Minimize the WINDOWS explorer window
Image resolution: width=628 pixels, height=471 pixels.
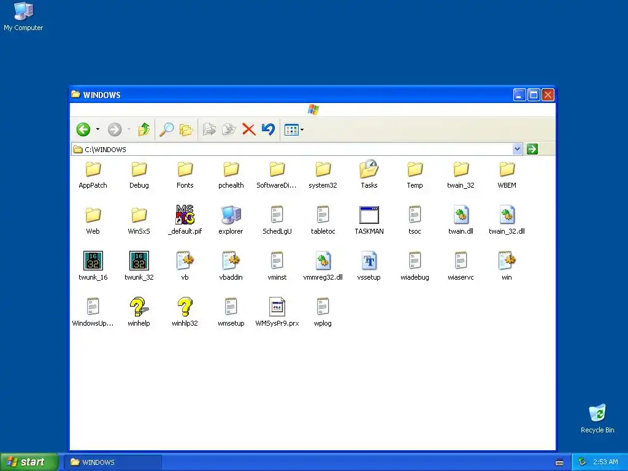coord(519,95)
